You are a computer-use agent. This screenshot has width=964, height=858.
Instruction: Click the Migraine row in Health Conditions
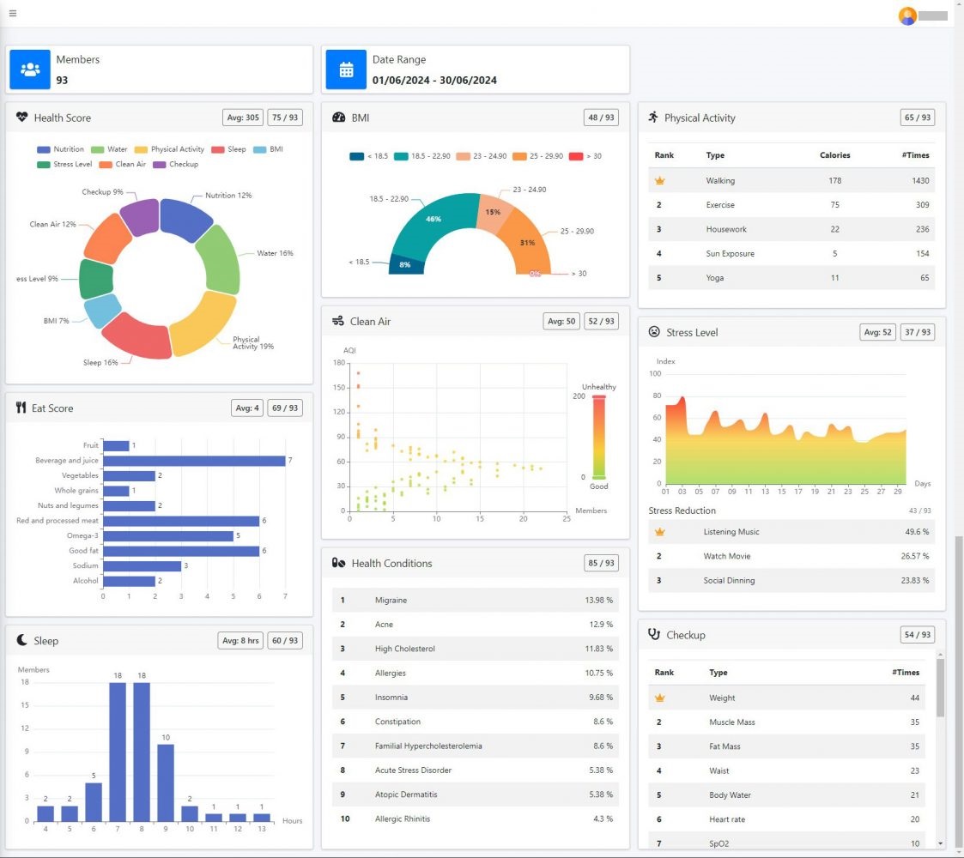pos(475,600)
